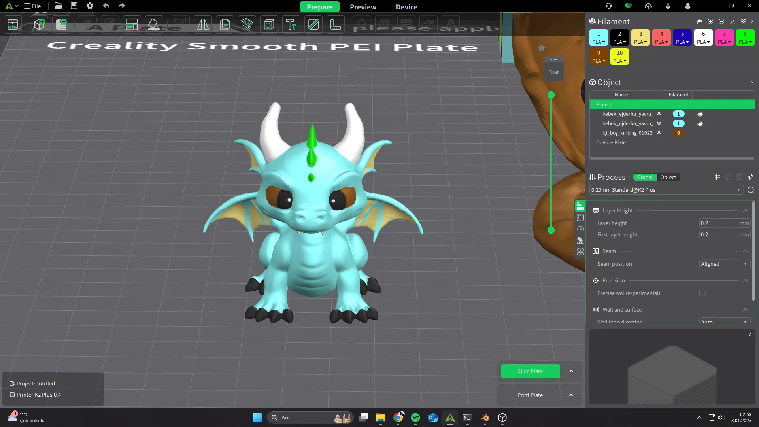
Task: Click the Lay on face tool
Action: [154, 25]
